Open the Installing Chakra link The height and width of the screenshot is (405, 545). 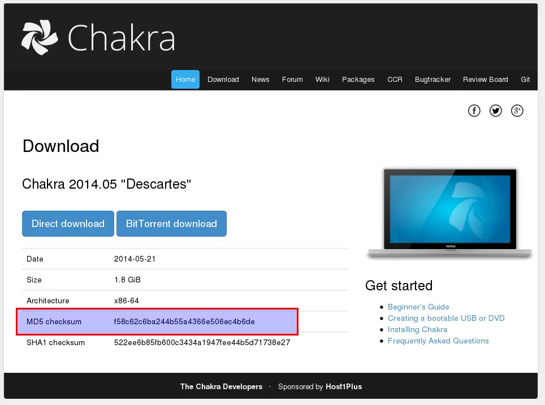[417, 330]
